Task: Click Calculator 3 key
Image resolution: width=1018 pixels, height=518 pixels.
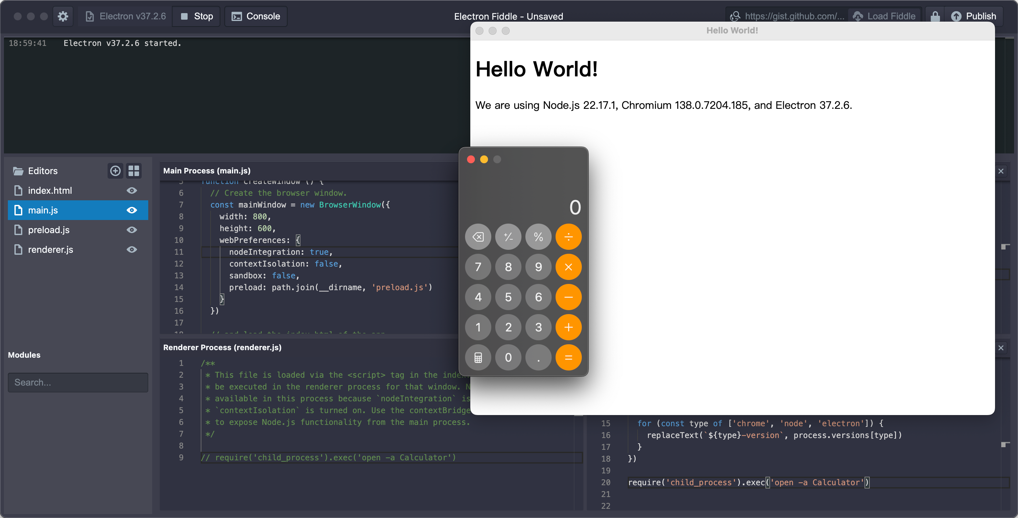Action: (x=538, y=327)
